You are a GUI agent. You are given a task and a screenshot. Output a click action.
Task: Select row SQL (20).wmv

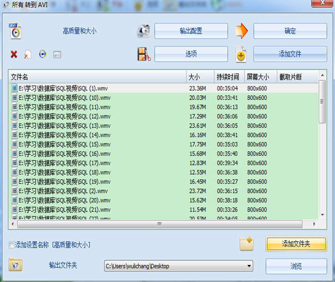tap(163, 200)
